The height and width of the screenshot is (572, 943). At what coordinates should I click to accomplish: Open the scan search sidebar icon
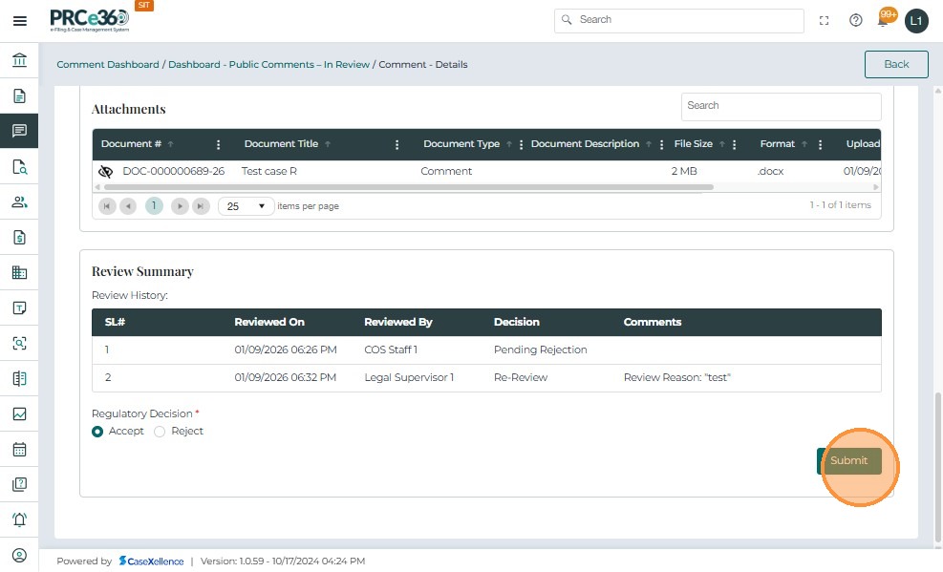click(x=19, y=343)
